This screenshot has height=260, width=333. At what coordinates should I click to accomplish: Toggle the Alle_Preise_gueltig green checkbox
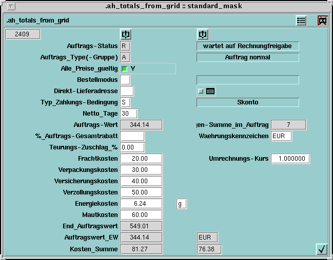(124, 69)
